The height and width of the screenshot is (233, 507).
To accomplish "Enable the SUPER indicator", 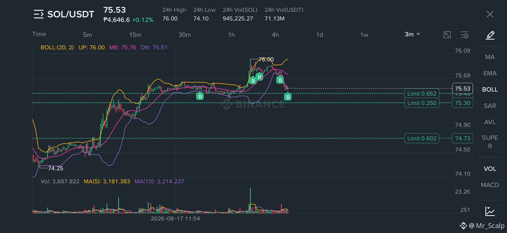I will 490,142.
